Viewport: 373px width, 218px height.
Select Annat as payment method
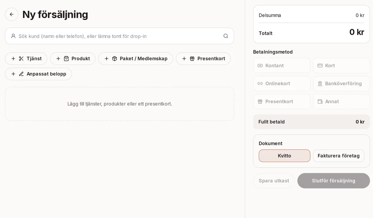[x=341, y=102]
